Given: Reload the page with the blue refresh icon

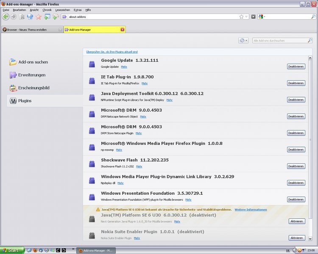Looking at the screenshot, I should [30, 17].
